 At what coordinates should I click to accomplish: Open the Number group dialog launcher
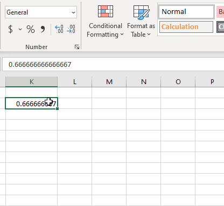(77, 47)
